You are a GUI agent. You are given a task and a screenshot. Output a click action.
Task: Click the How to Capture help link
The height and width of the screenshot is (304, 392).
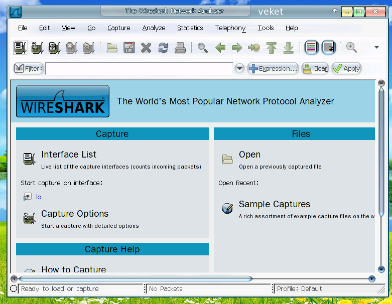74,269
